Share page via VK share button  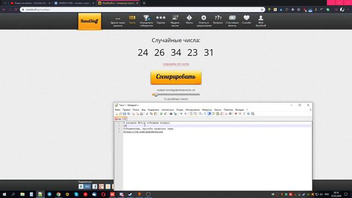pos(84,186)
